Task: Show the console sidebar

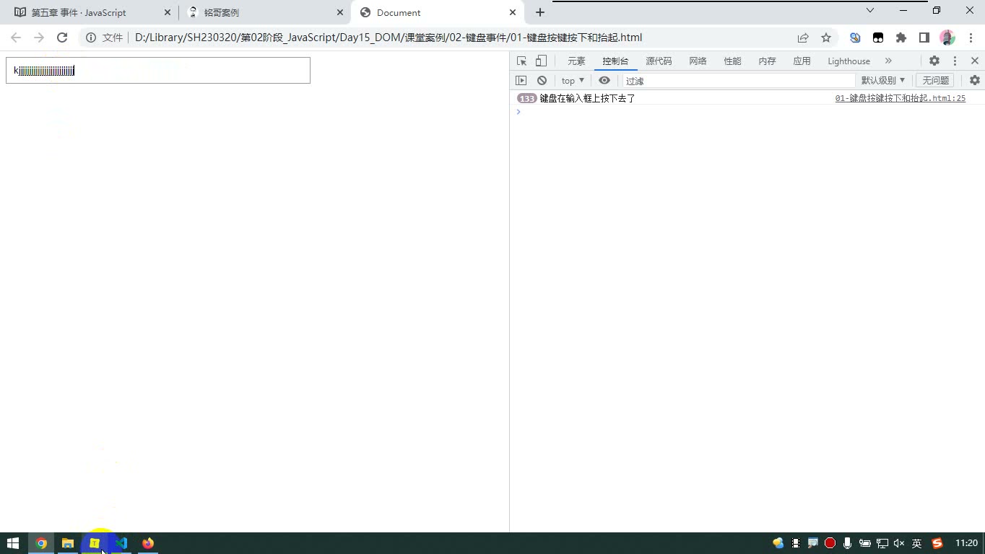Action: point(521,81)
